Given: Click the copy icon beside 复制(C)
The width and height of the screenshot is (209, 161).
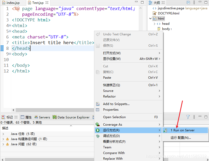Looking at the screenshot, I should [98, 72].
